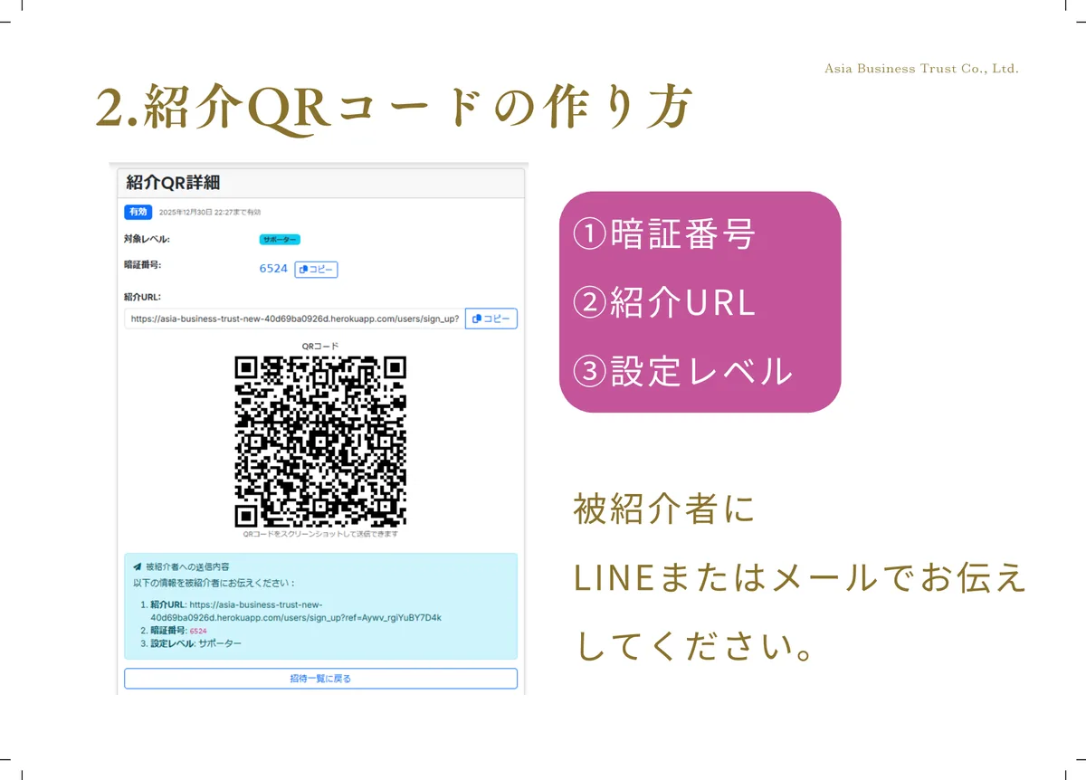This screenshot has height=780, width=1086.
Task: Click the QRコード caption above the code
Action: tap(320, 346)
